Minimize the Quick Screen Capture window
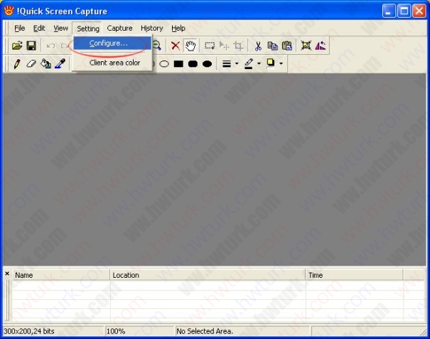 [x=389, y=11]
